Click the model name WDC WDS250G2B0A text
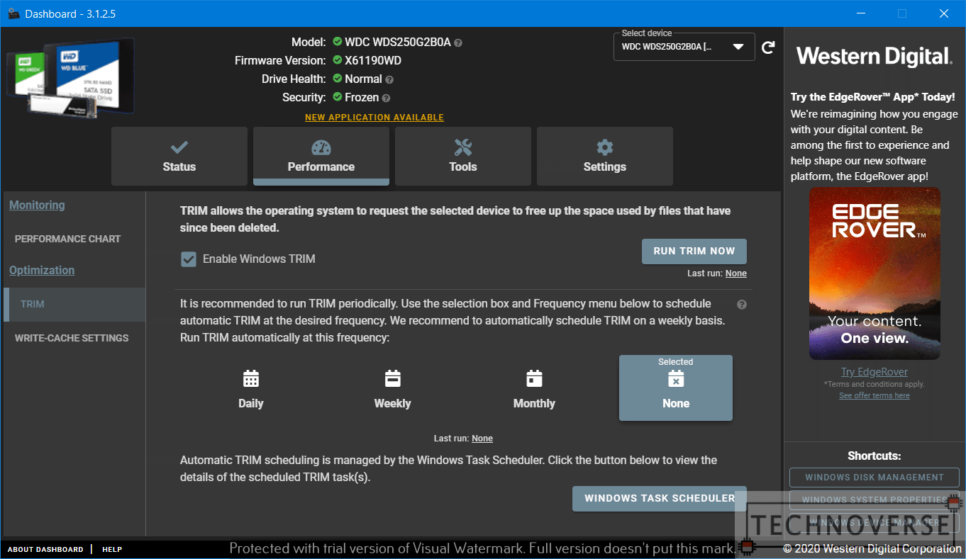The image size is (966, 559). (398, 43)
